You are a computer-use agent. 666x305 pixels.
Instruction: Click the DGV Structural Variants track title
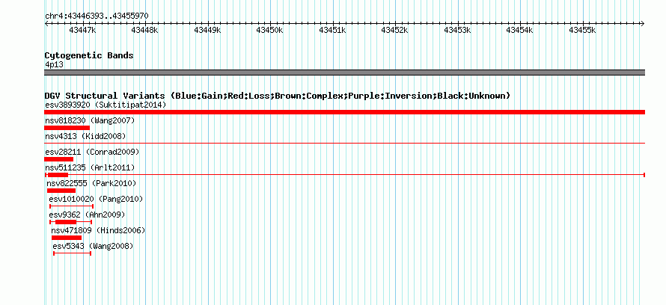(277, 96)
